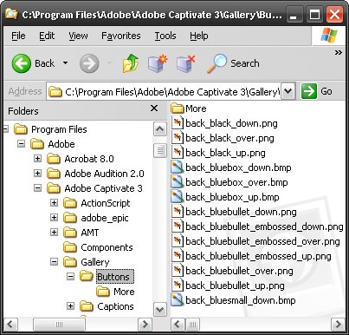Click back_bluesmall_down.bmp file icon
The height and width of the screenshot is (335, 349).
[177, 300]
